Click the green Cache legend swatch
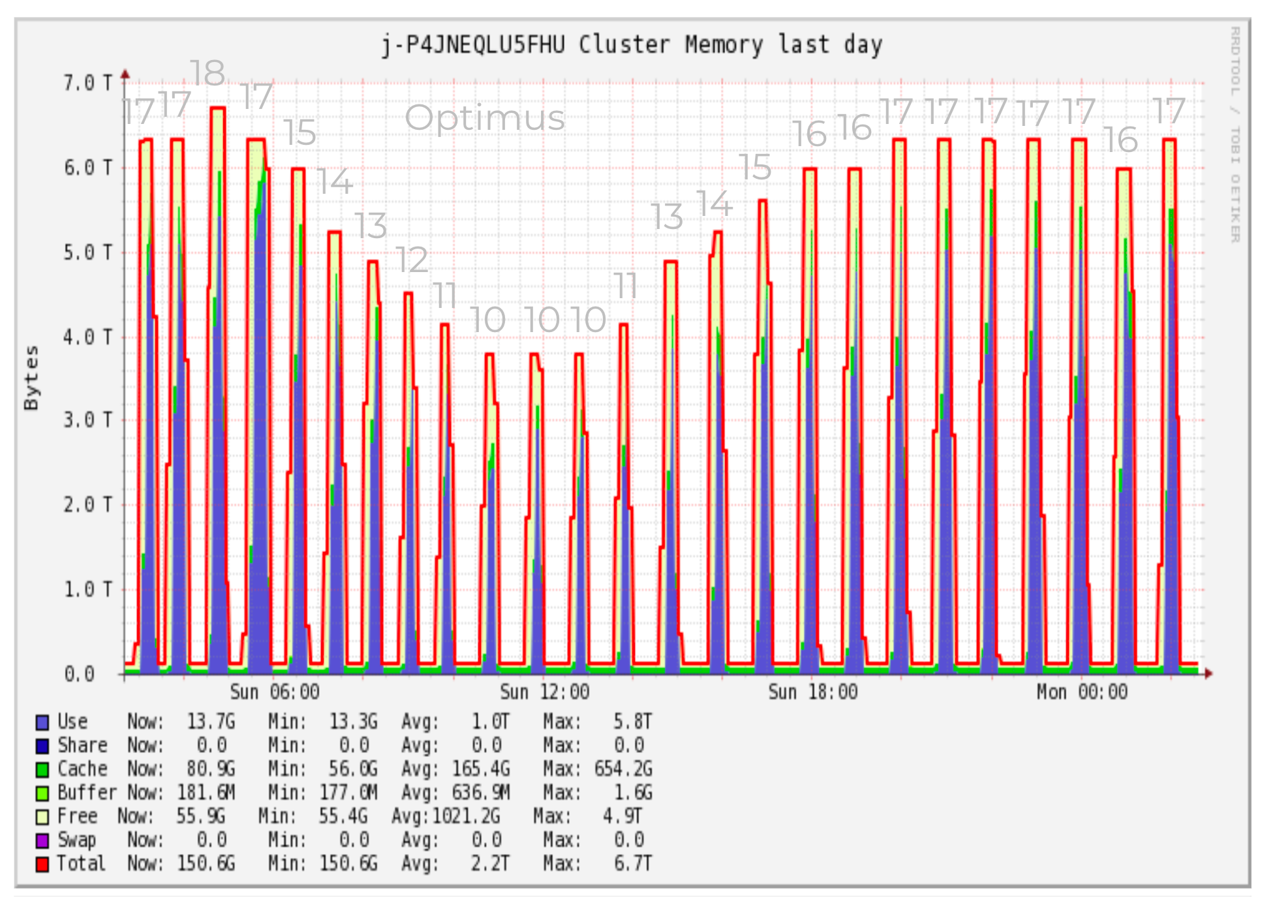 click(x=42, y=770)
